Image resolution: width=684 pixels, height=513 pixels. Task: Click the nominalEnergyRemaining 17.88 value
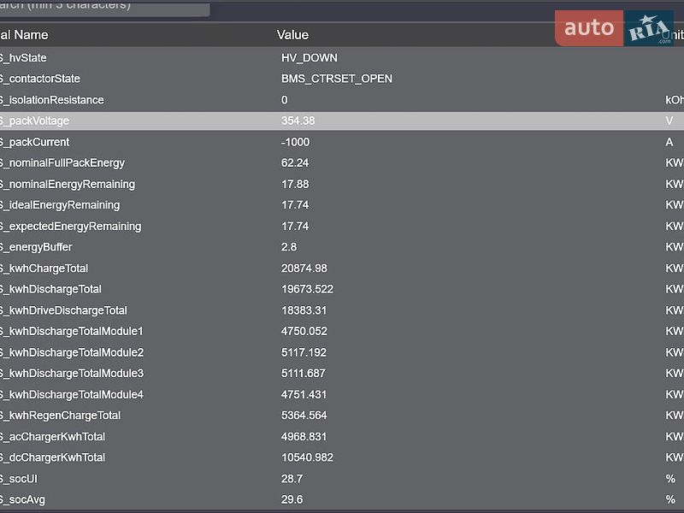point(295,184)
